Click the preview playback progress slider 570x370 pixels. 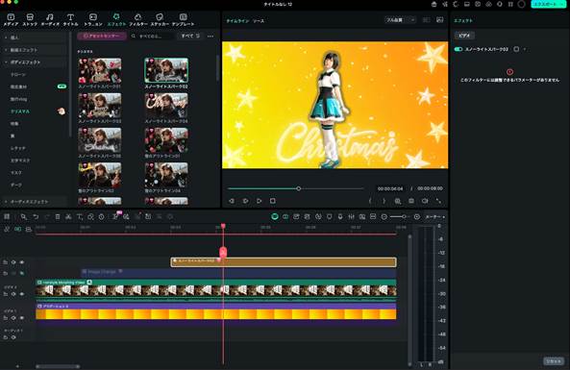(295, 188)
